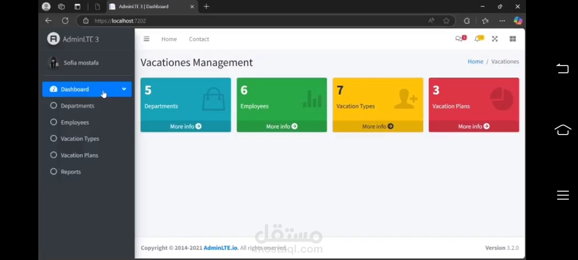578x260 pixels.
Task: Click the AdminLTE.io footer link
Action: point(221,248)
